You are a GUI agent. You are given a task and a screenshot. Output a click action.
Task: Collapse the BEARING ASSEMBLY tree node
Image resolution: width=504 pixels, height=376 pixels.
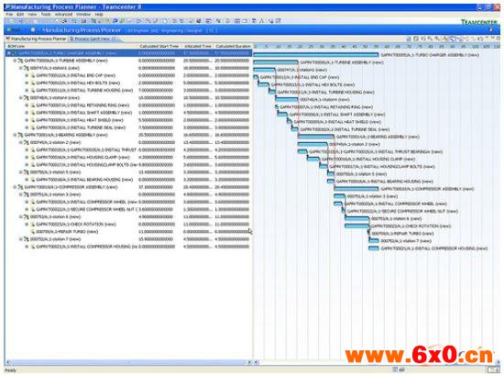point(15,135)
